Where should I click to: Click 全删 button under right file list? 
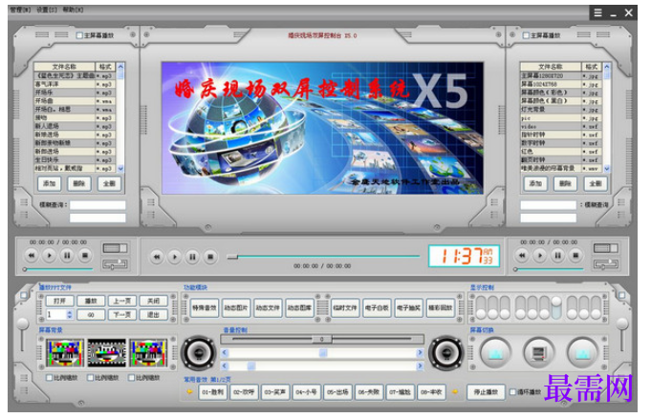click(x=596, y=183)
